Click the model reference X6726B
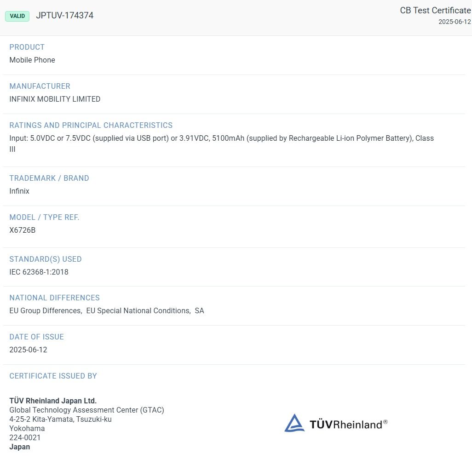The width and height of the screenshot is (472, 465). click(22, 230)
